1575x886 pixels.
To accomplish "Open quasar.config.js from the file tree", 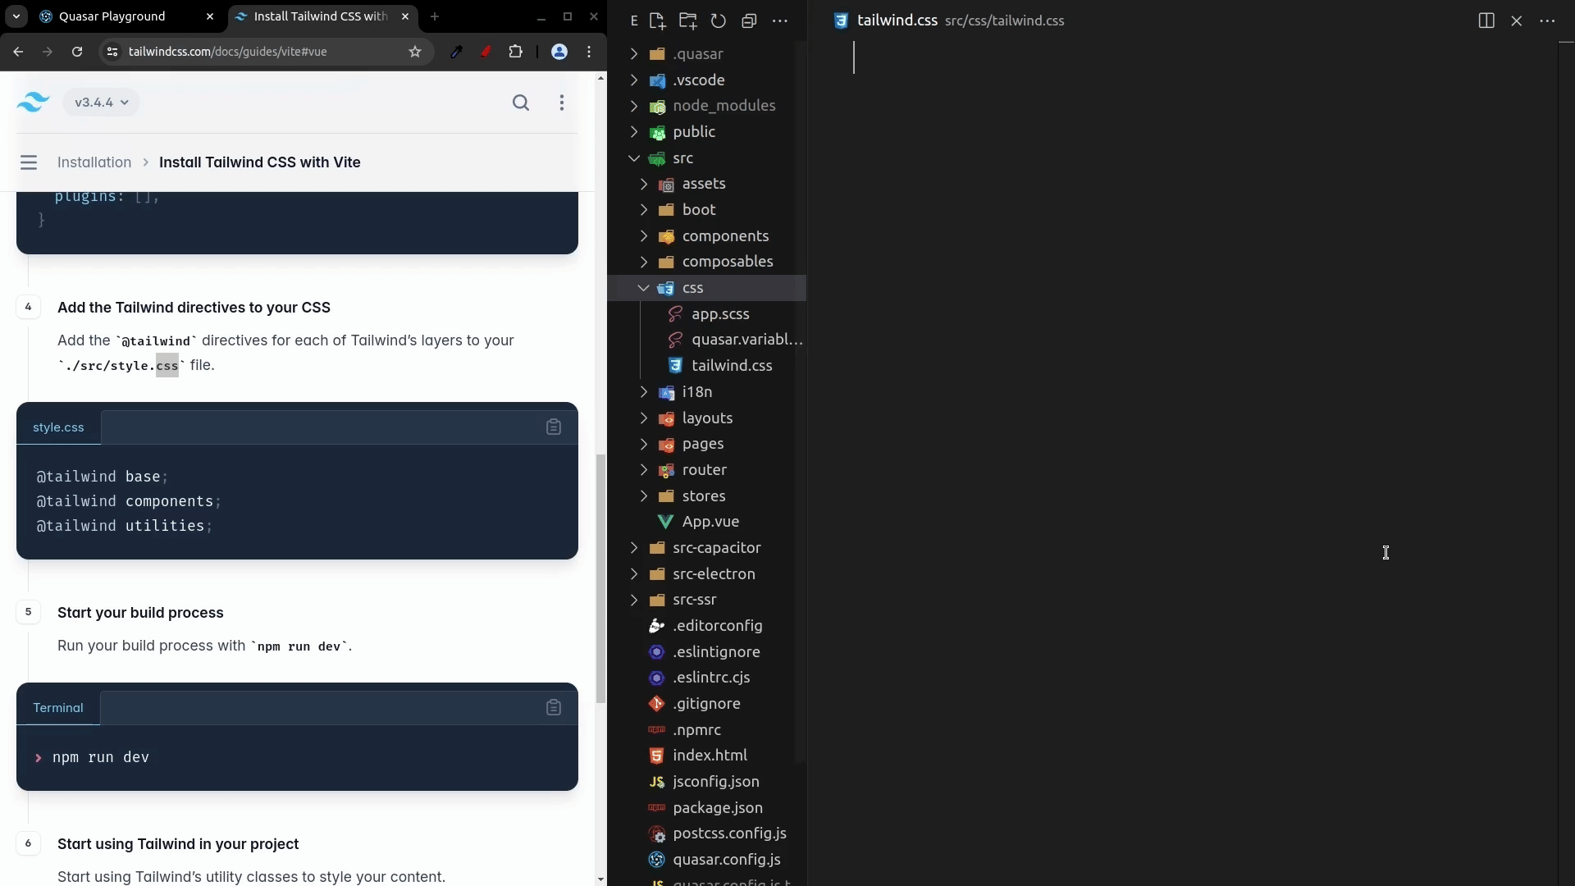I will coord(726,860).
